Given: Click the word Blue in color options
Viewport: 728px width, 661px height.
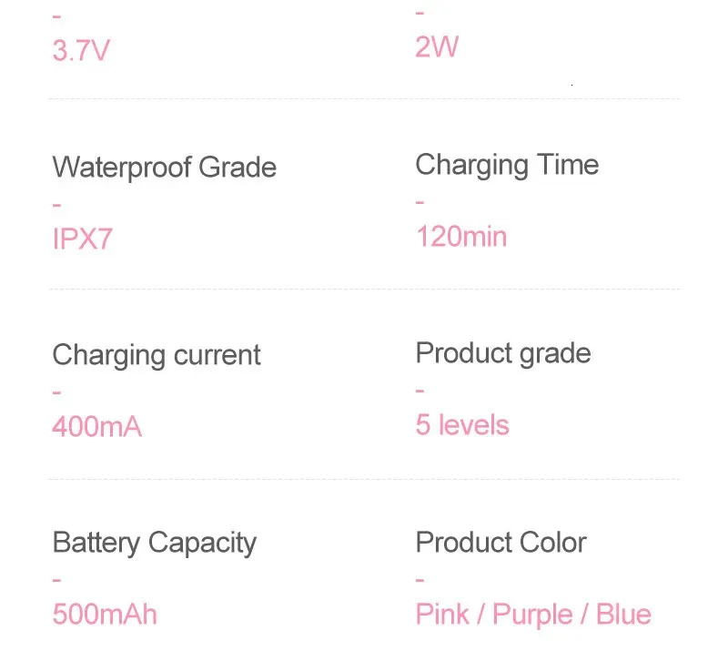Looking at the screenshot, I should pyautogui.click(x=624, y=615).
